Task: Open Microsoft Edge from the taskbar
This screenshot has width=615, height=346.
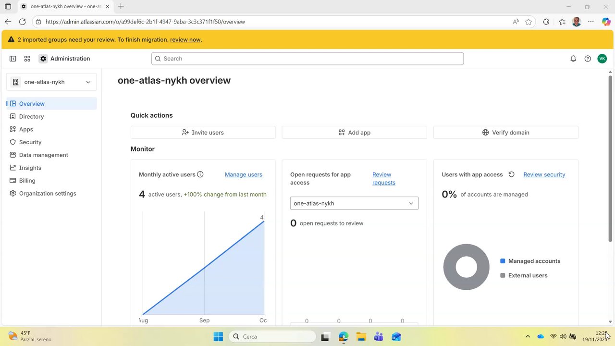Action: (x=343, y=336)
